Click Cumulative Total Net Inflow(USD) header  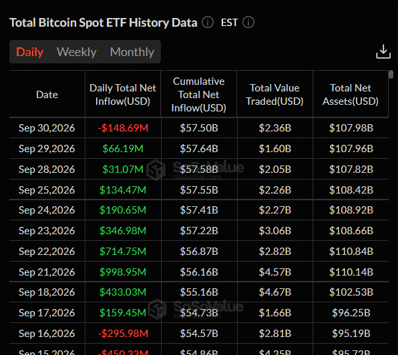[199, 95]
